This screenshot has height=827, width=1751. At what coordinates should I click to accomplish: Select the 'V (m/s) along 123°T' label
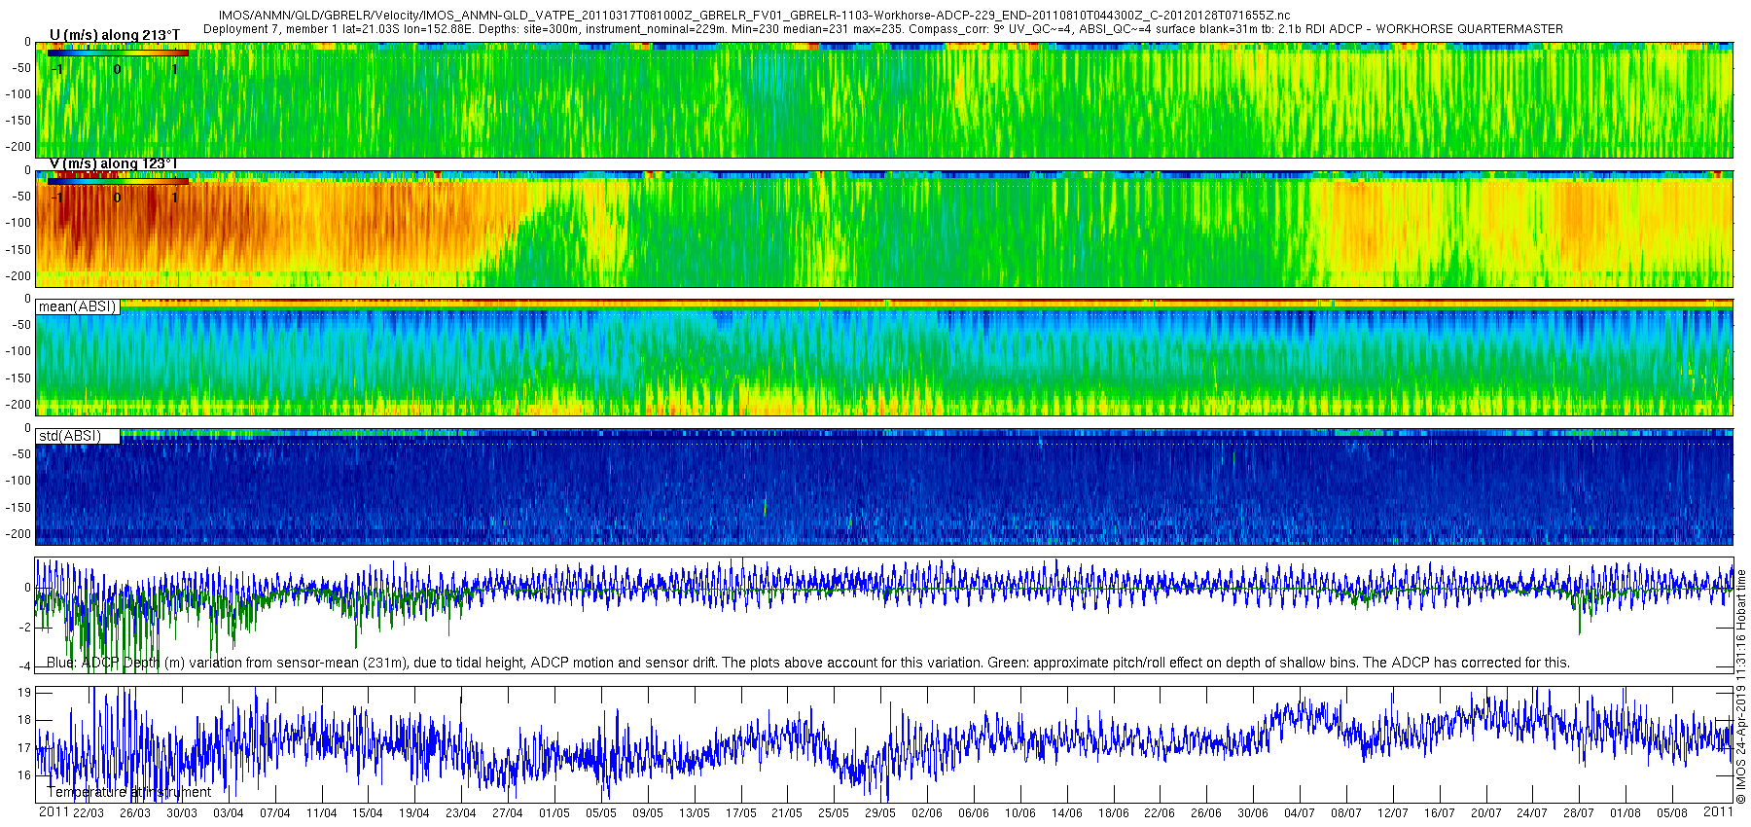pos(113,163)
